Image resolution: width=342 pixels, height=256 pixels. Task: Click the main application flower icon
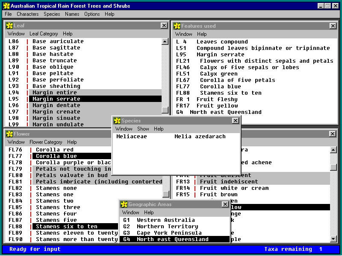click(x=6, y=6)
